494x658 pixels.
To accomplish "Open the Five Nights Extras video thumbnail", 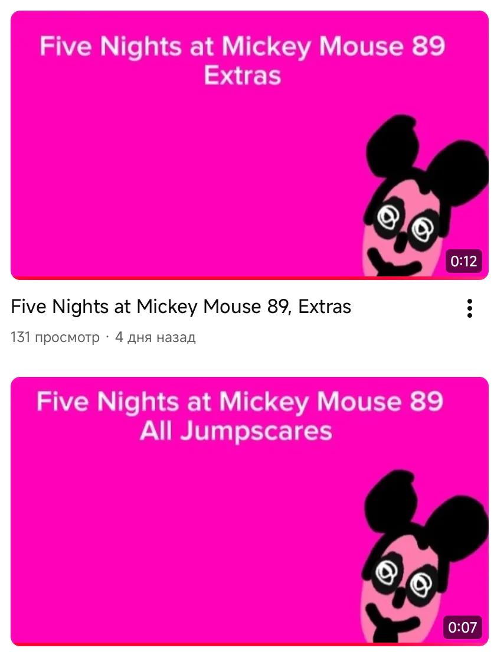I will point(250,145).
